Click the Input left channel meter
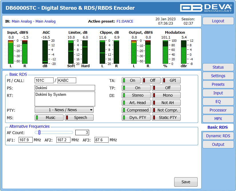 [x=11, y=52]
